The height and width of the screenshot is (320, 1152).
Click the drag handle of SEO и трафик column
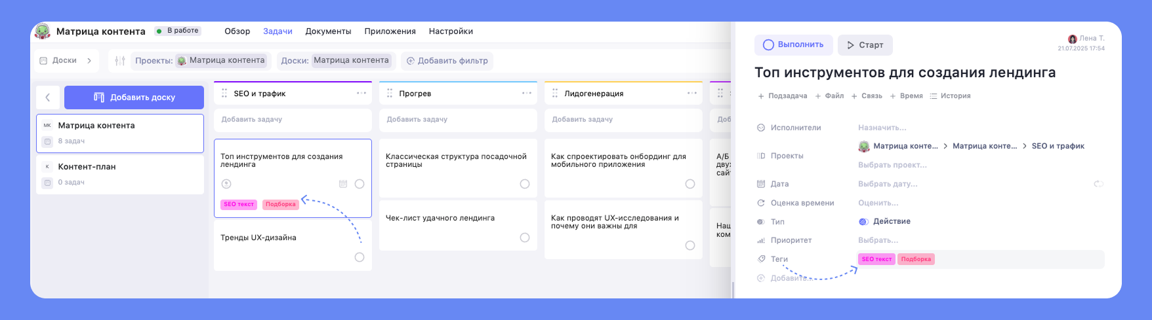pyautogui.click(x=224, y=94)
